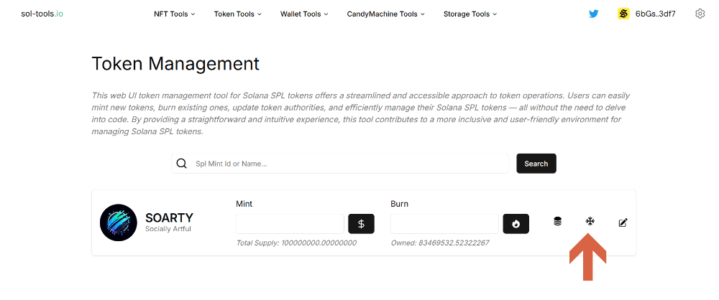Viewport: 719px width, 300px height.
Task: Open the Twitter bird link
Action: [x=593, y=14]
